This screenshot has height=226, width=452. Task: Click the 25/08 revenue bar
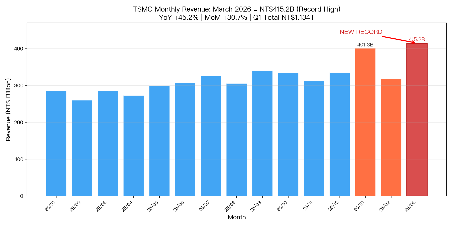click(237, 140)
